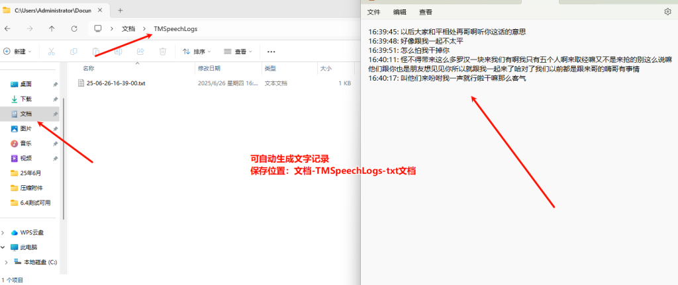Click the Cut scissors icon in toolbar
This screenshot has width=678, height=285.
50,52
